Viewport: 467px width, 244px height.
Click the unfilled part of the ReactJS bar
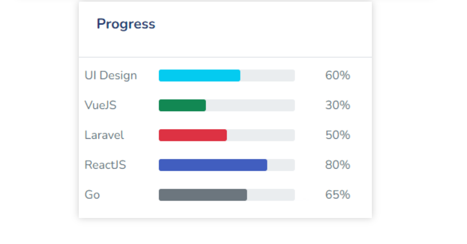[x=281, y=165]
